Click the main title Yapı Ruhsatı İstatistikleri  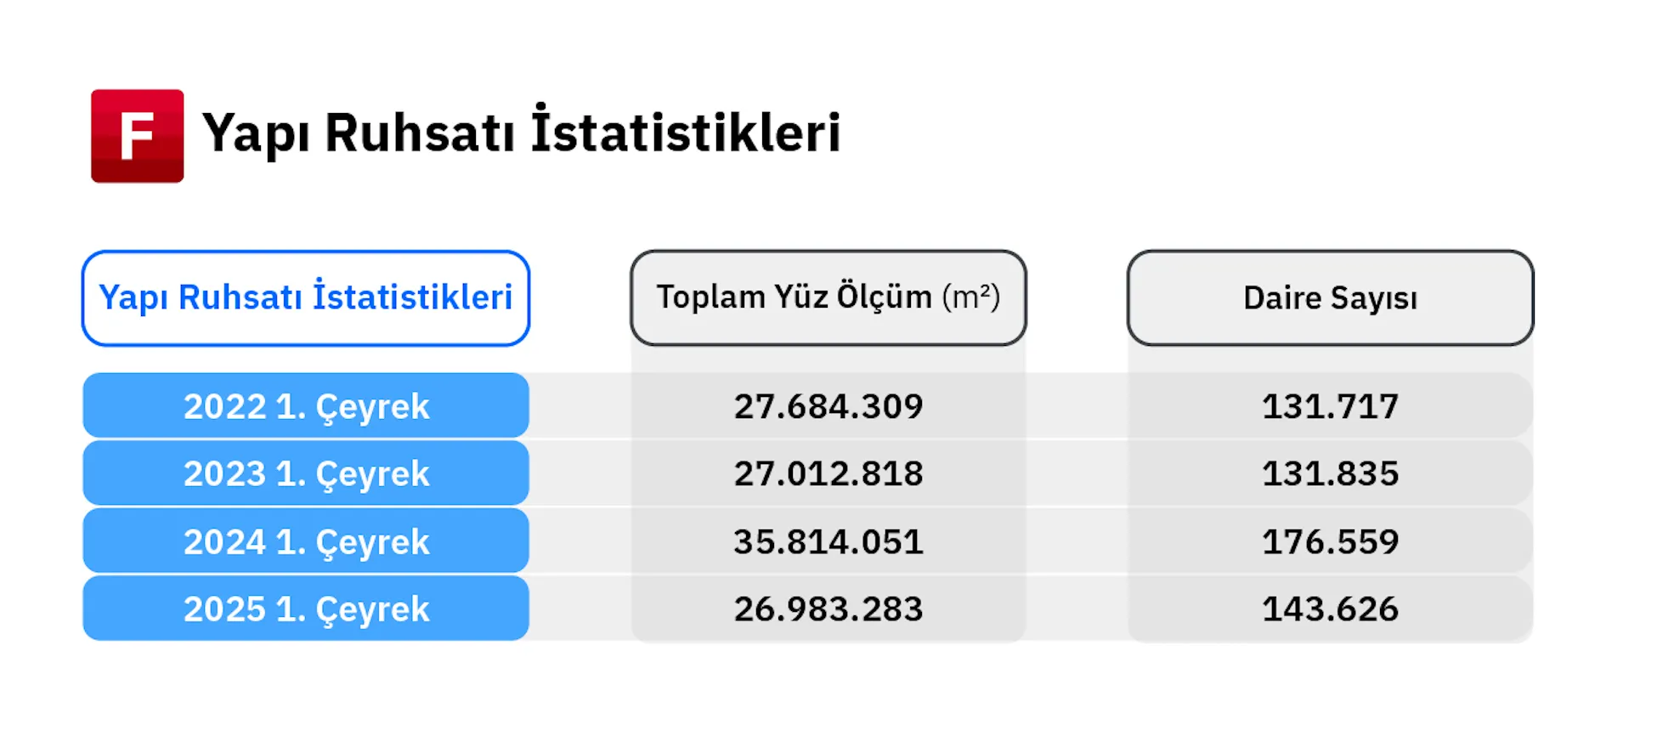(521, 133)
